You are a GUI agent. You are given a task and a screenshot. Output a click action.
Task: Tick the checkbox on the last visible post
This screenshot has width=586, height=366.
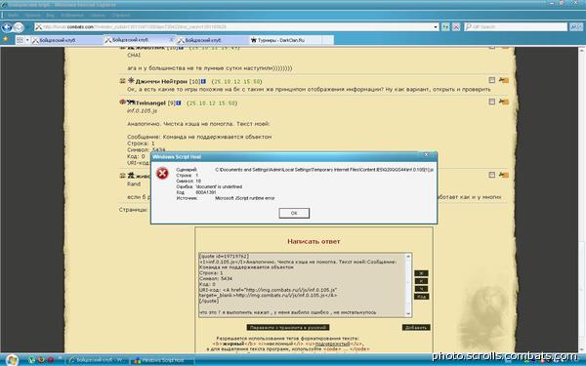(x=492, y=175)
